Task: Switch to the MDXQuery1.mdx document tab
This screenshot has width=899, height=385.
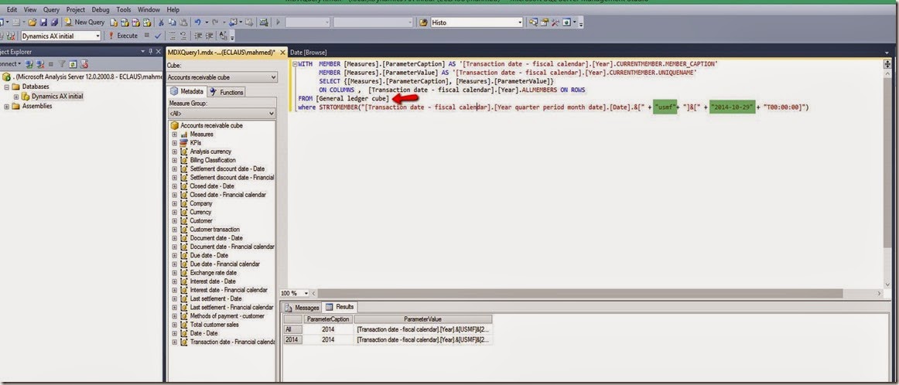Action: 220,52
